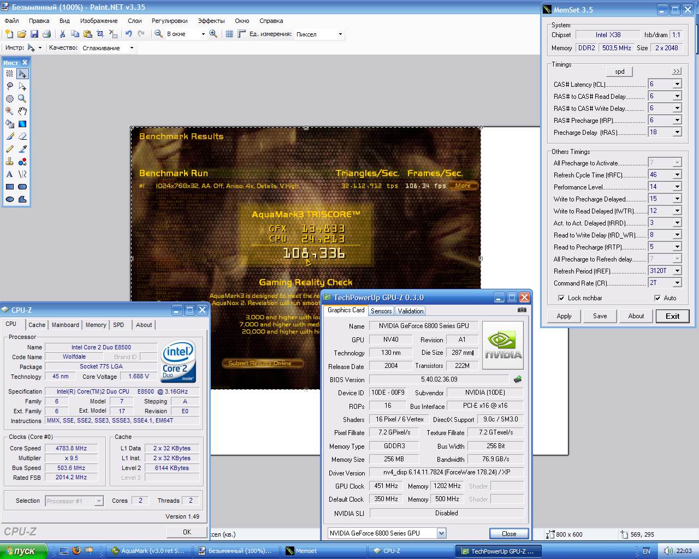Open the Refresh Period (tREF) dropdown

coord(677,271)
